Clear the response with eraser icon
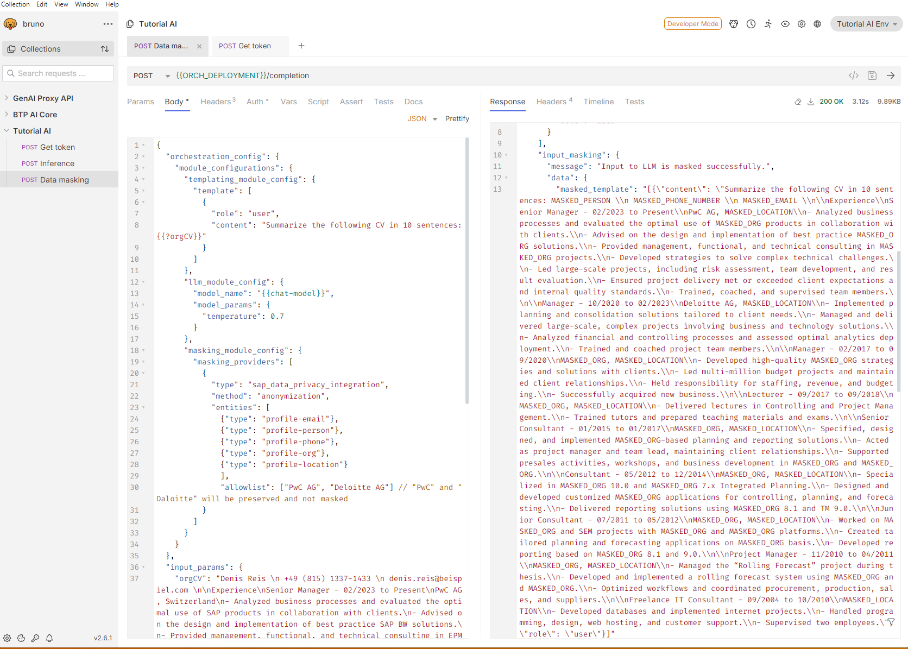Viewport: 908px width, 649px height. (798, 102)
